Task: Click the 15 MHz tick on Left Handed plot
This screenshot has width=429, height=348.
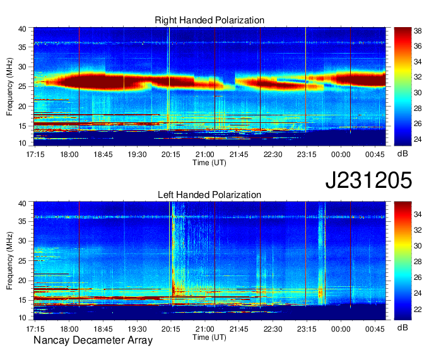Action: click(x=22, y=301)
